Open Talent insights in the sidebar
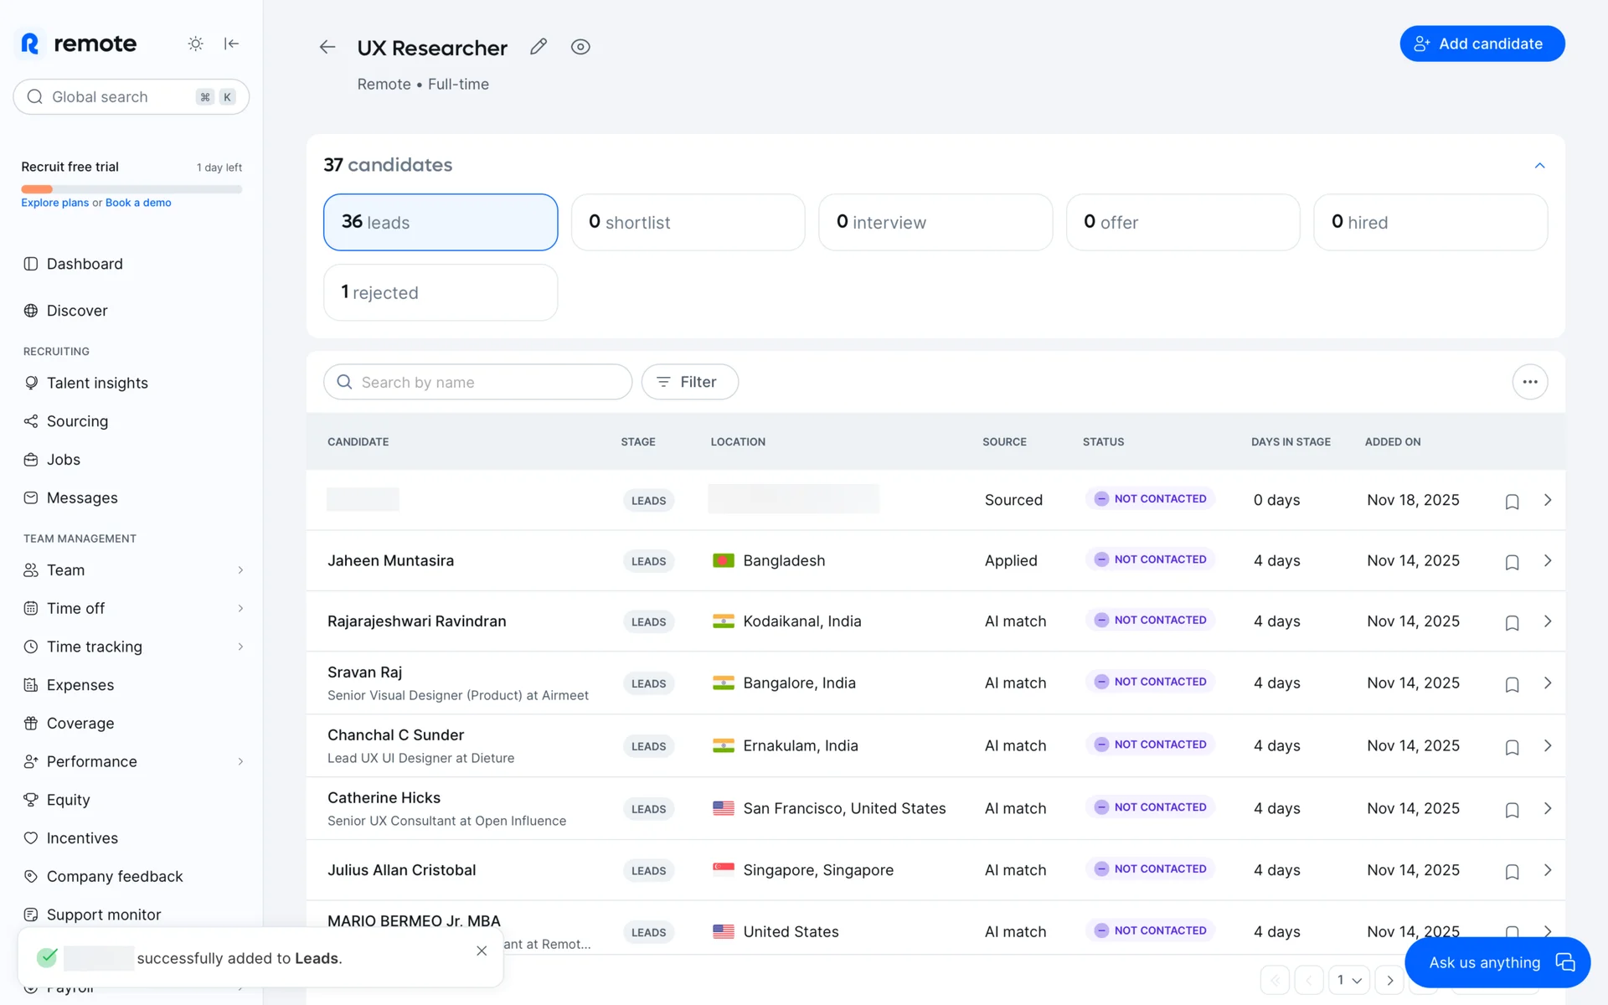 [x=97, y=383]
